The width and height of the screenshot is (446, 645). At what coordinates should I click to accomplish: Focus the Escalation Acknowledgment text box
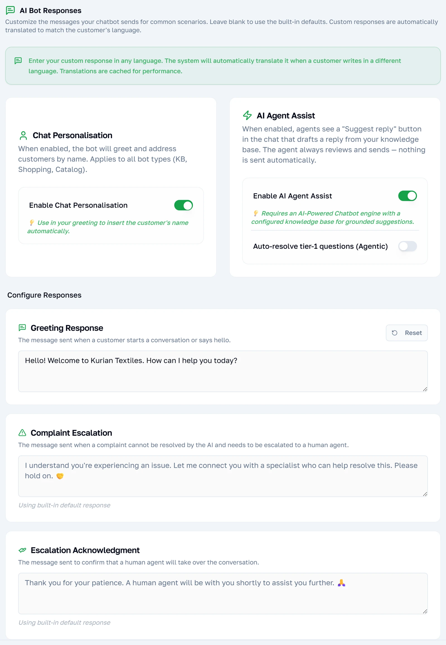(x=223, y=593)
